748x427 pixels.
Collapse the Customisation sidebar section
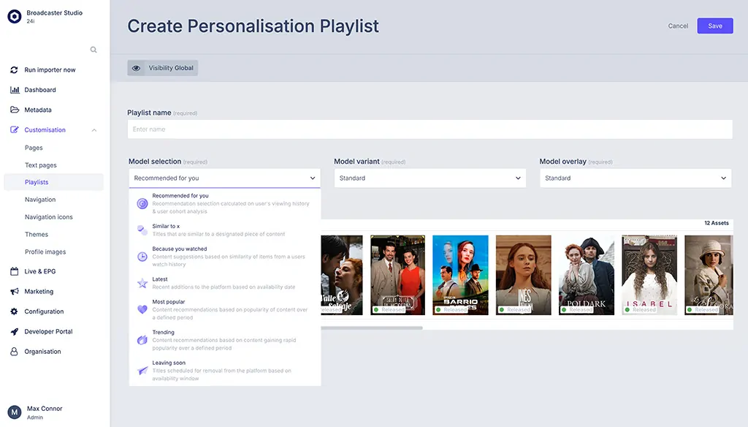94,130
